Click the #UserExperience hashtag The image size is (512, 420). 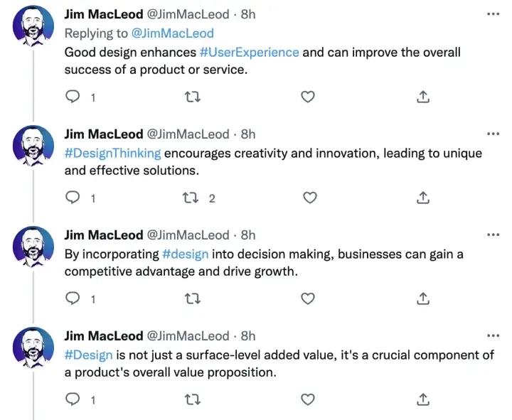click(x=249, y=53)
